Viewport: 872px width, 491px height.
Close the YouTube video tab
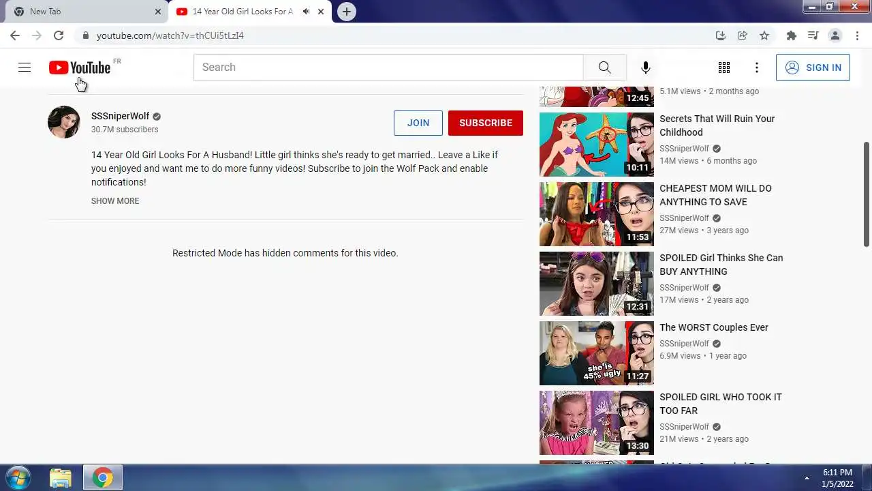point(321,12)
